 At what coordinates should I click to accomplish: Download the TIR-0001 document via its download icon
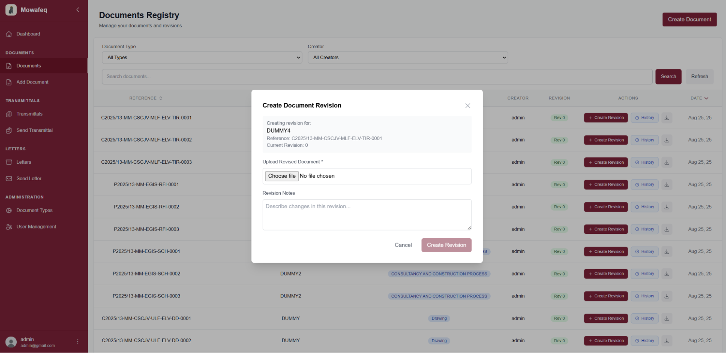click(x=667, y=117)
